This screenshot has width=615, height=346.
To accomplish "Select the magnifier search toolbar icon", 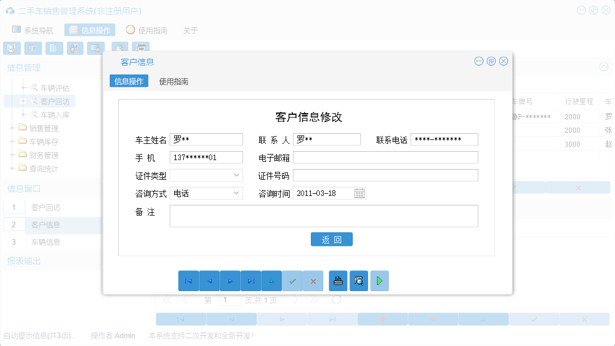I will [x=11, y=48].
